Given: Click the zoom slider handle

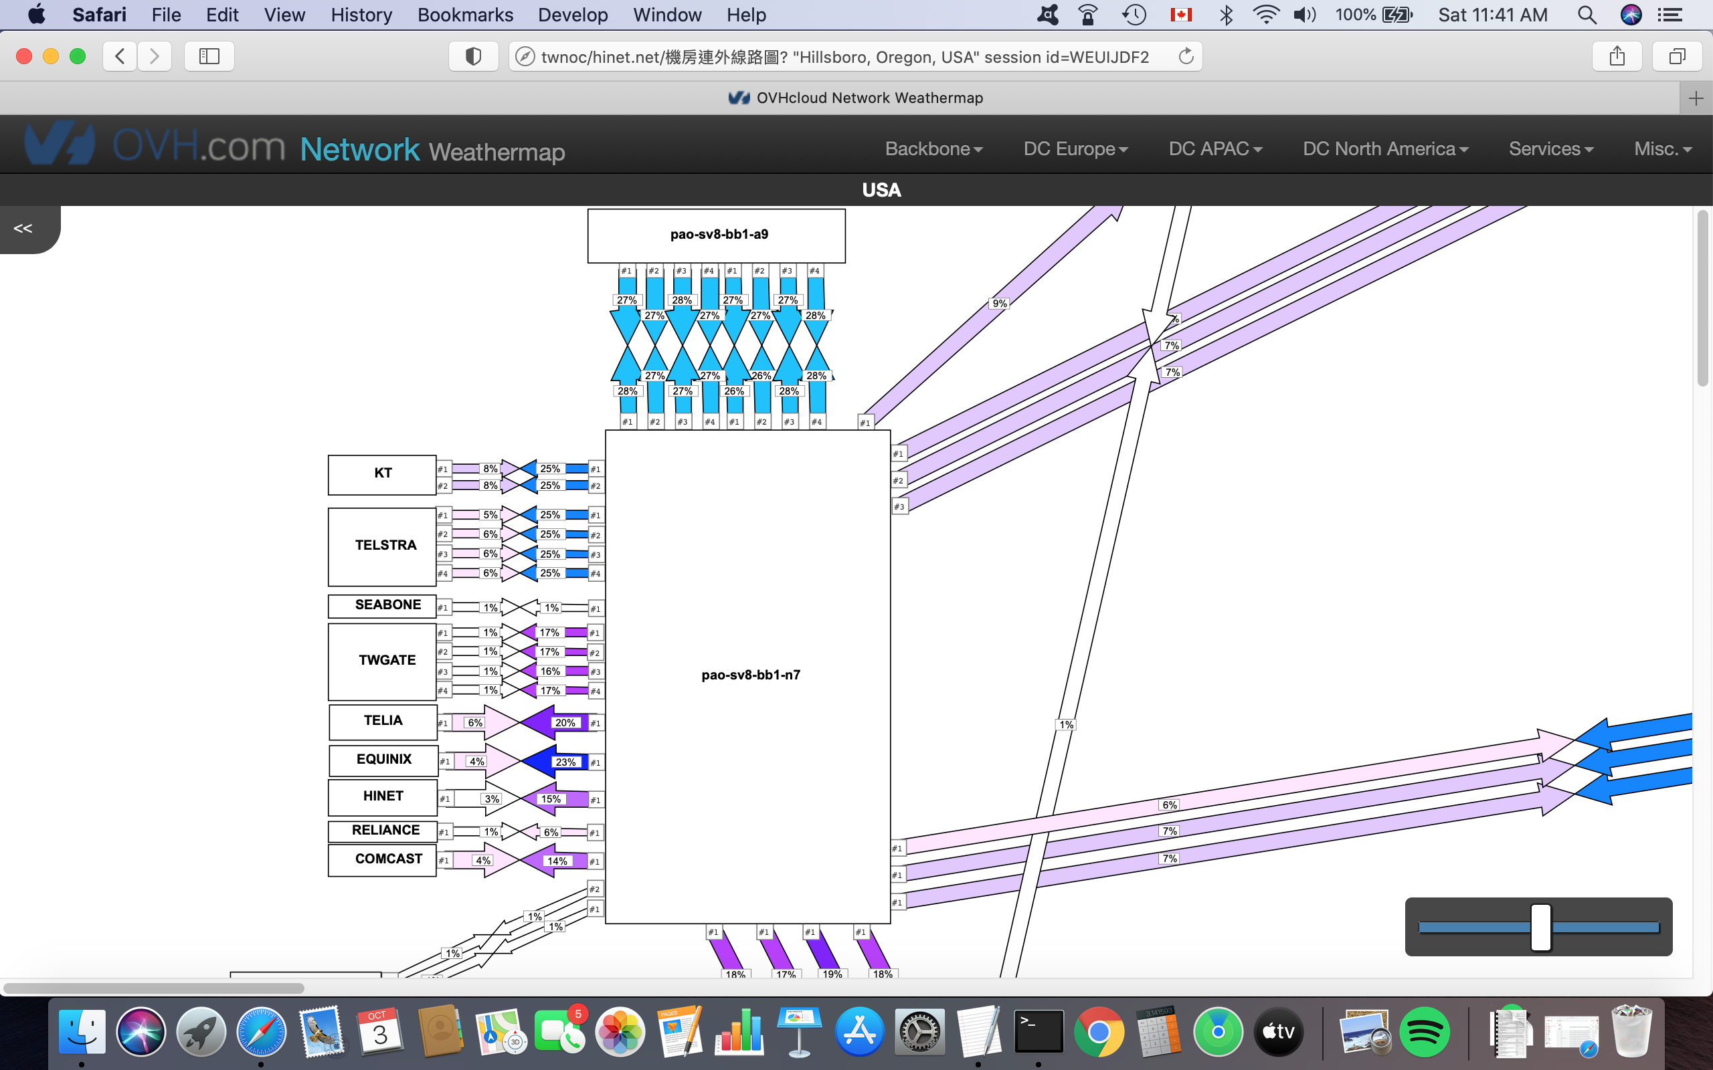Looking at the screenshot, I should 1540,926.
